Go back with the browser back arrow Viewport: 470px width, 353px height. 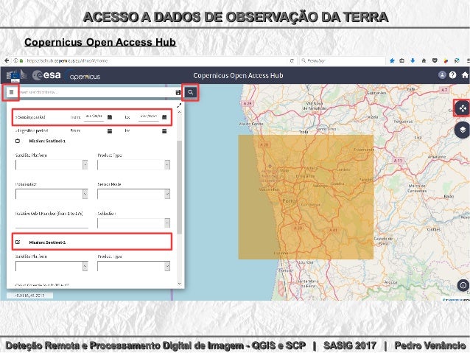7,60
